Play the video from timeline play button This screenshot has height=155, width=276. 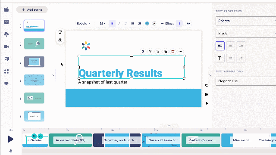click(x=10, y=139)
